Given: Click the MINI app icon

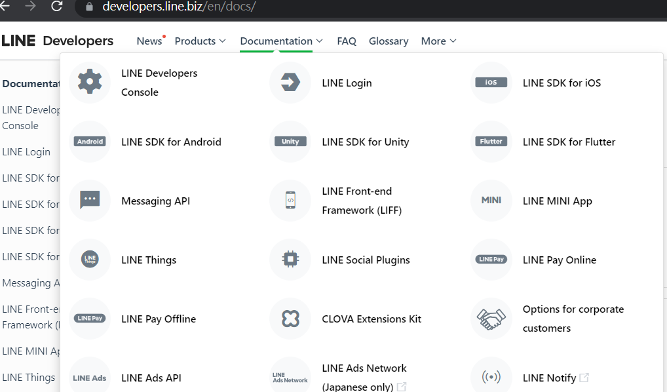Looking at the screenshot, I should (x=491, y=200).
